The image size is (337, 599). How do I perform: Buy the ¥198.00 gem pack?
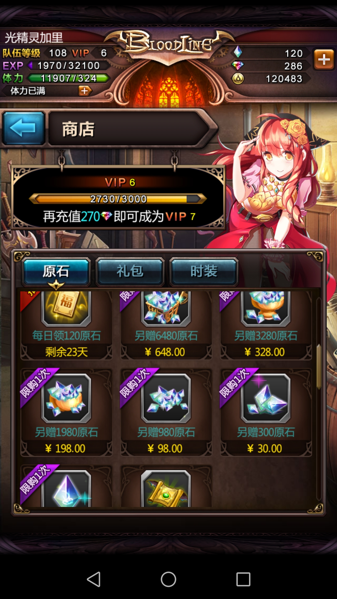66,412
